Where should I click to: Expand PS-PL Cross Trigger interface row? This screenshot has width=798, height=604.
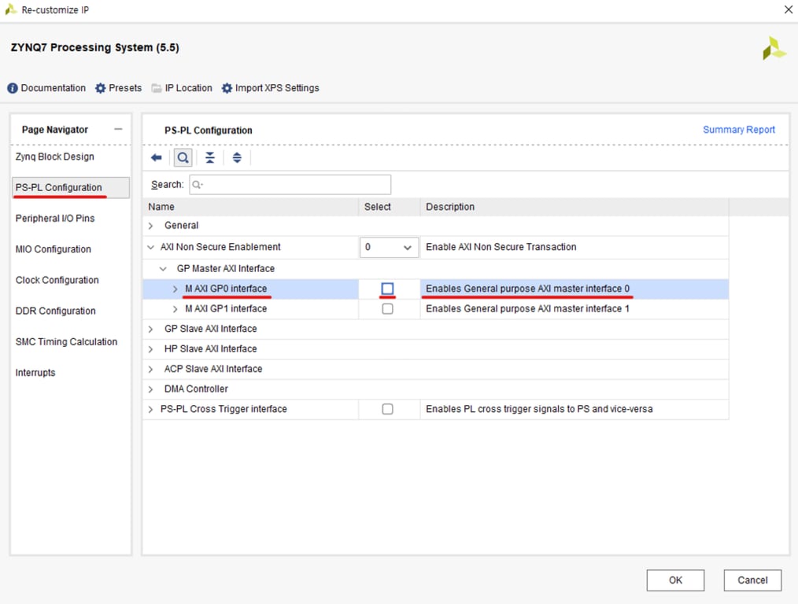[x=150, y=409]
